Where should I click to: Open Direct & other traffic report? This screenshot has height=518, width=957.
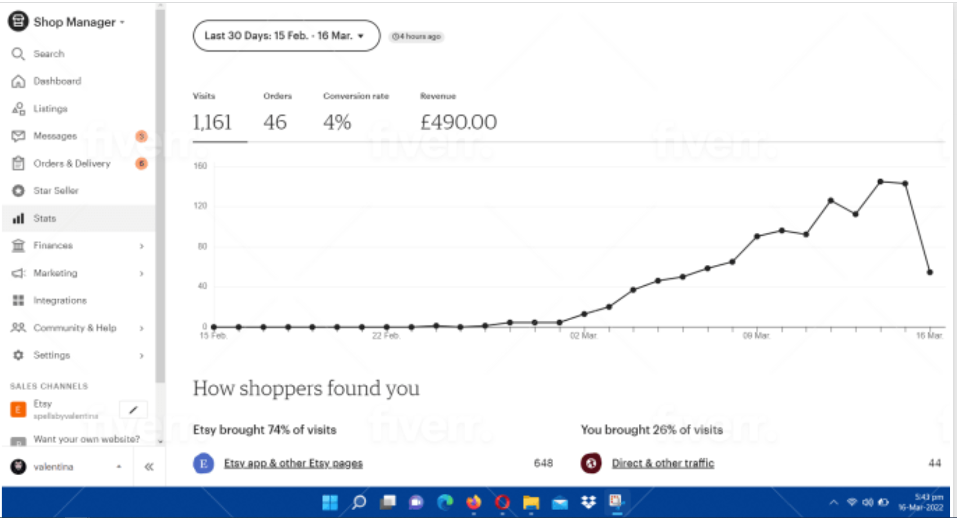pyautogui.click(x=662, y=463)
